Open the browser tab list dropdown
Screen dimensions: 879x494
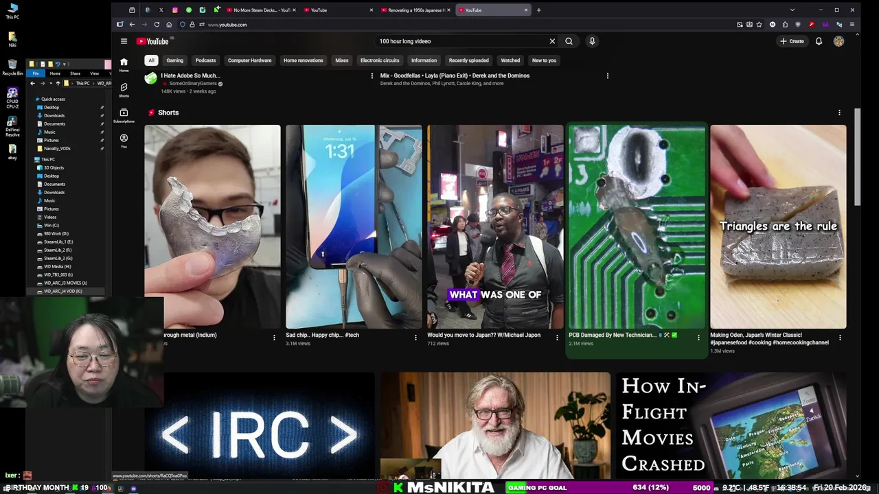[x=792, y=10]
